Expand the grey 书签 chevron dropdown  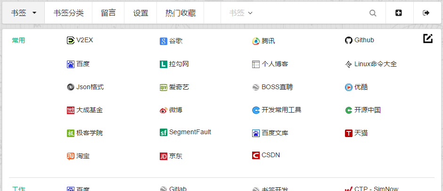[241, 13]
